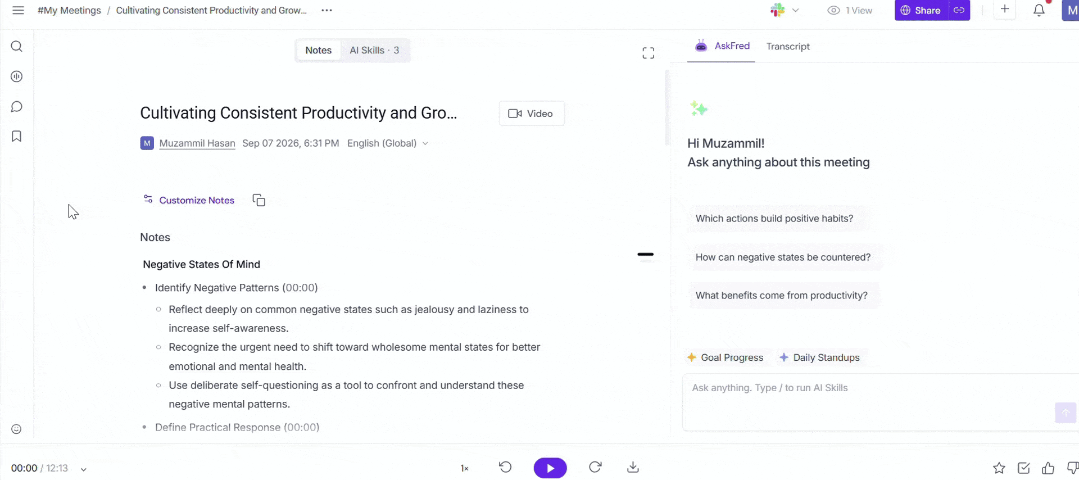The height and width of the screenshot is (480, 1079).
Task: Open the English (Global) language dropdown
Action: (388, 143)
